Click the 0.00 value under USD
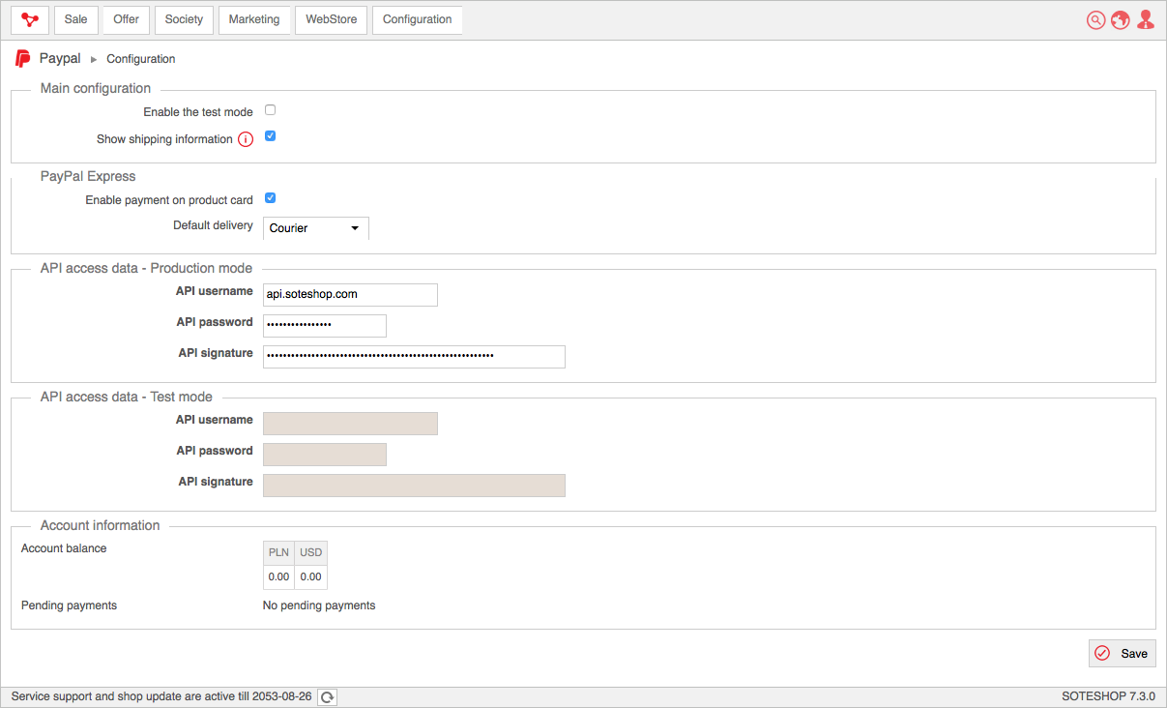The width and height of the screenshot is (1167, 708). click(310, 577)
